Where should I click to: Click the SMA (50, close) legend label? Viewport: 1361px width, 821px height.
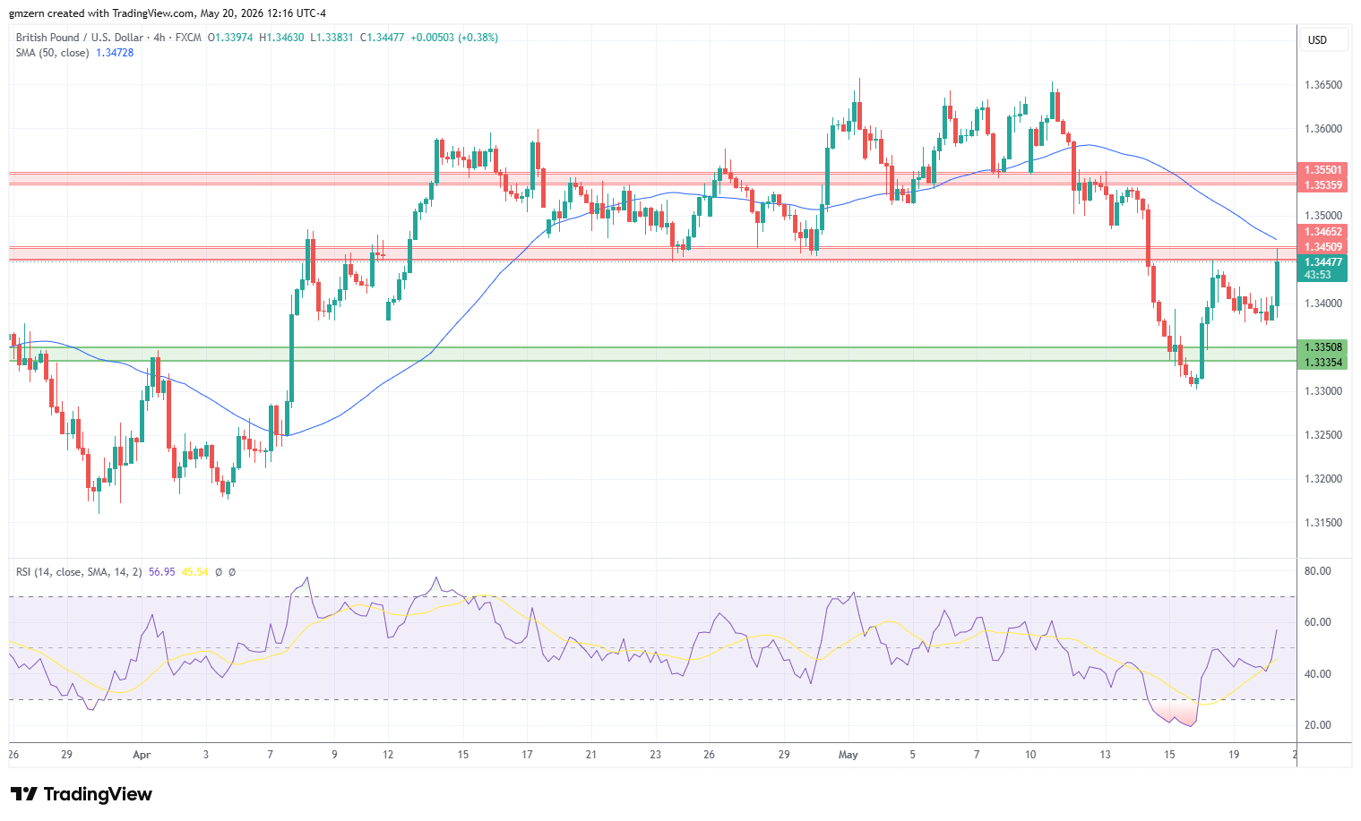[x=53, y=53]
